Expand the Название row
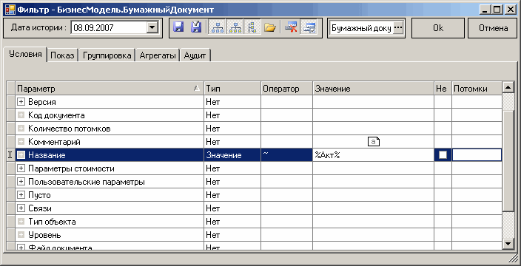 pyautogui.click(x=21, y=155)
